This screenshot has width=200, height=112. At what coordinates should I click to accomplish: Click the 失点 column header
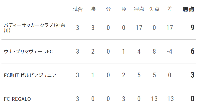[154, 9]
